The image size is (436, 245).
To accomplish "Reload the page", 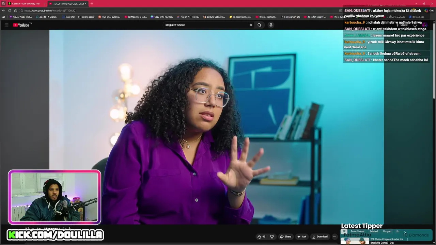I will coord(10,11).
